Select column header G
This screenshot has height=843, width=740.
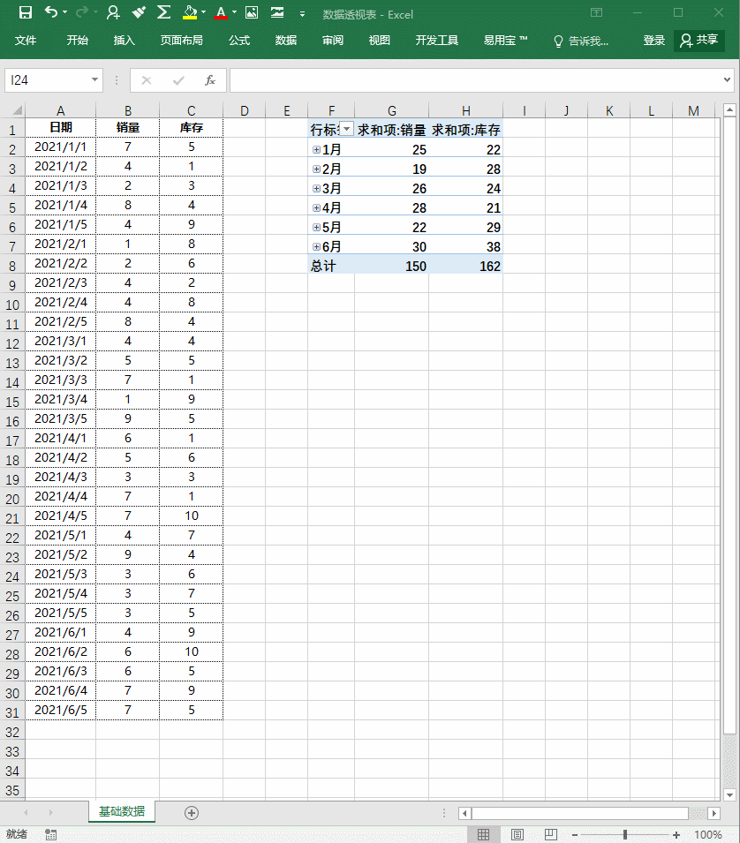(391, 110)
